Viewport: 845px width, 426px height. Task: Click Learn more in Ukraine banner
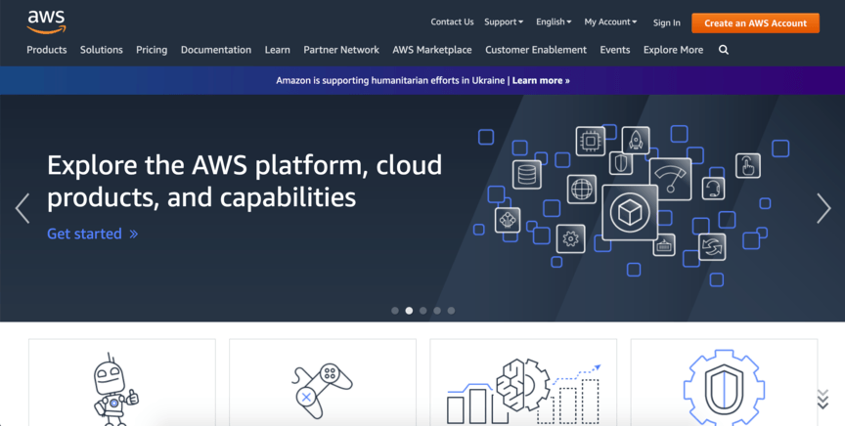click(x=541, y=80)
